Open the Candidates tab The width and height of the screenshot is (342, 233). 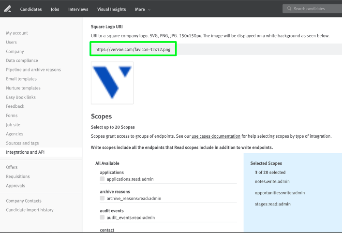(x=31, y=9)
